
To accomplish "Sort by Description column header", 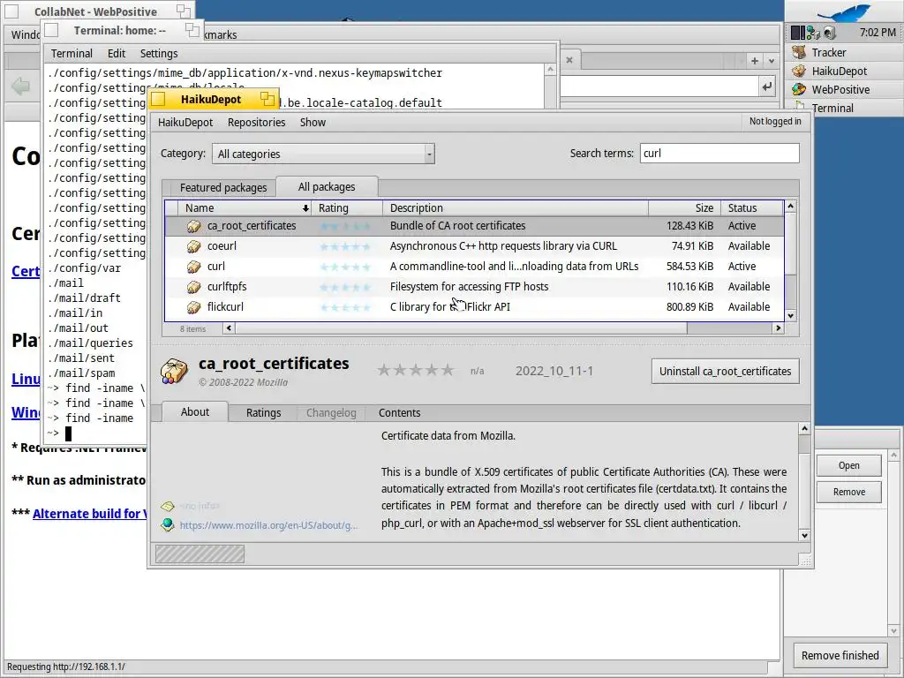I will (516, 208).
